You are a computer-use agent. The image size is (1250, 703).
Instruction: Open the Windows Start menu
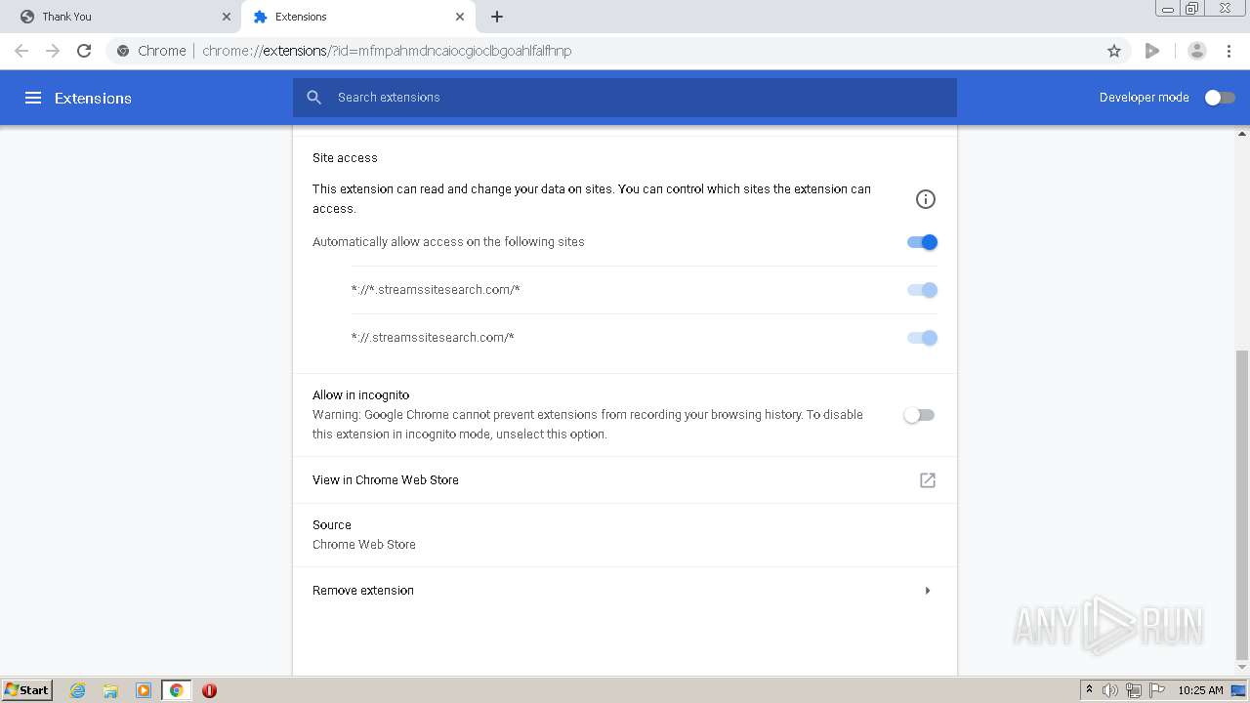(27, 690)
